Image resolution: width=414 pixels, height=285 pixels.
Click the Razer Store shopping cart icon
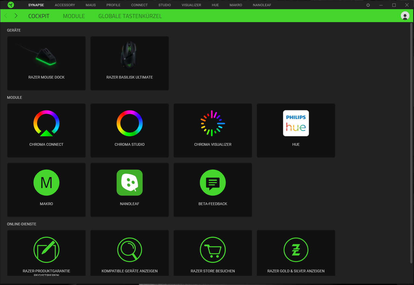click(x=213, y=250)
